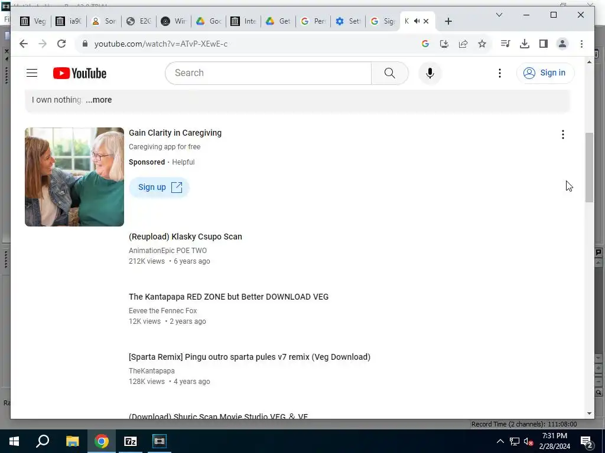Viewport: 605px width, 453px height.
Task: Click the Sign up ad button
Action: pos(160,187)
